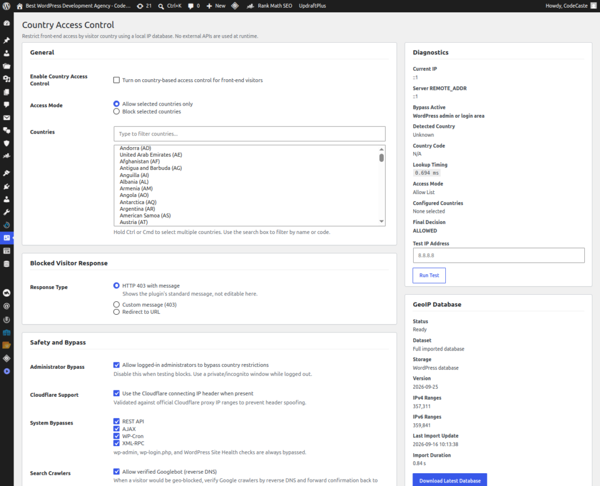Viewport: 600px width, 486px height.
Task: Uncheck administrator bypass checkbox
Action: [117, 365]
